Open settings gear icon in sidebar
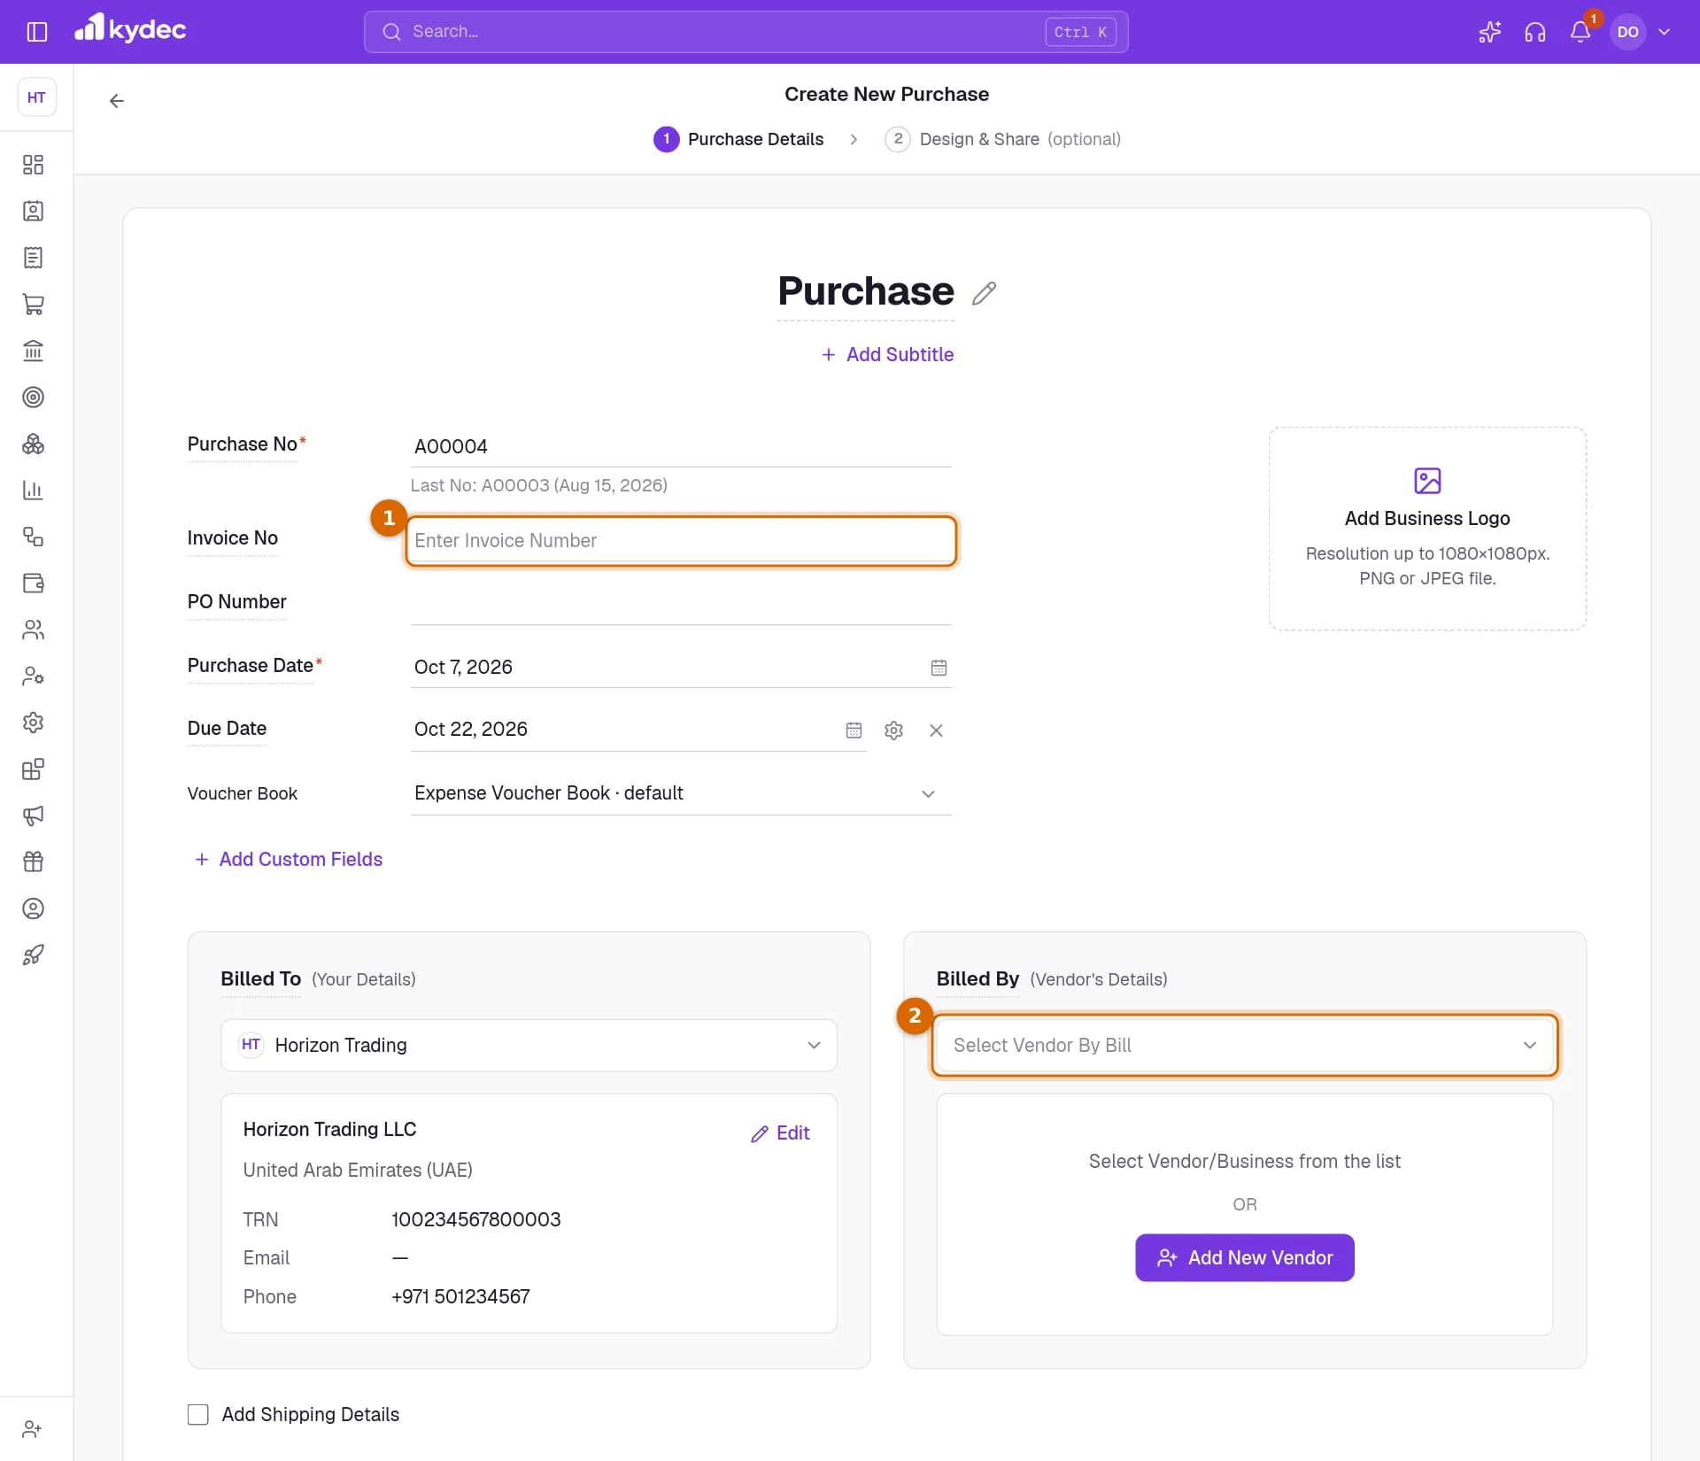Screen dimensions: 1700x1461 pos(33,723)
